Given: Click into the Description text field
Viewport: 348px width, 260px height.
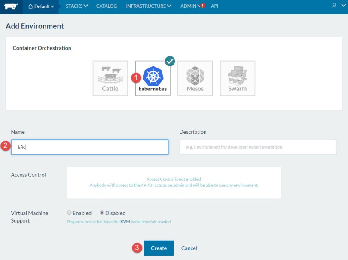Looking at the screenshot, I should pos(258,147).
